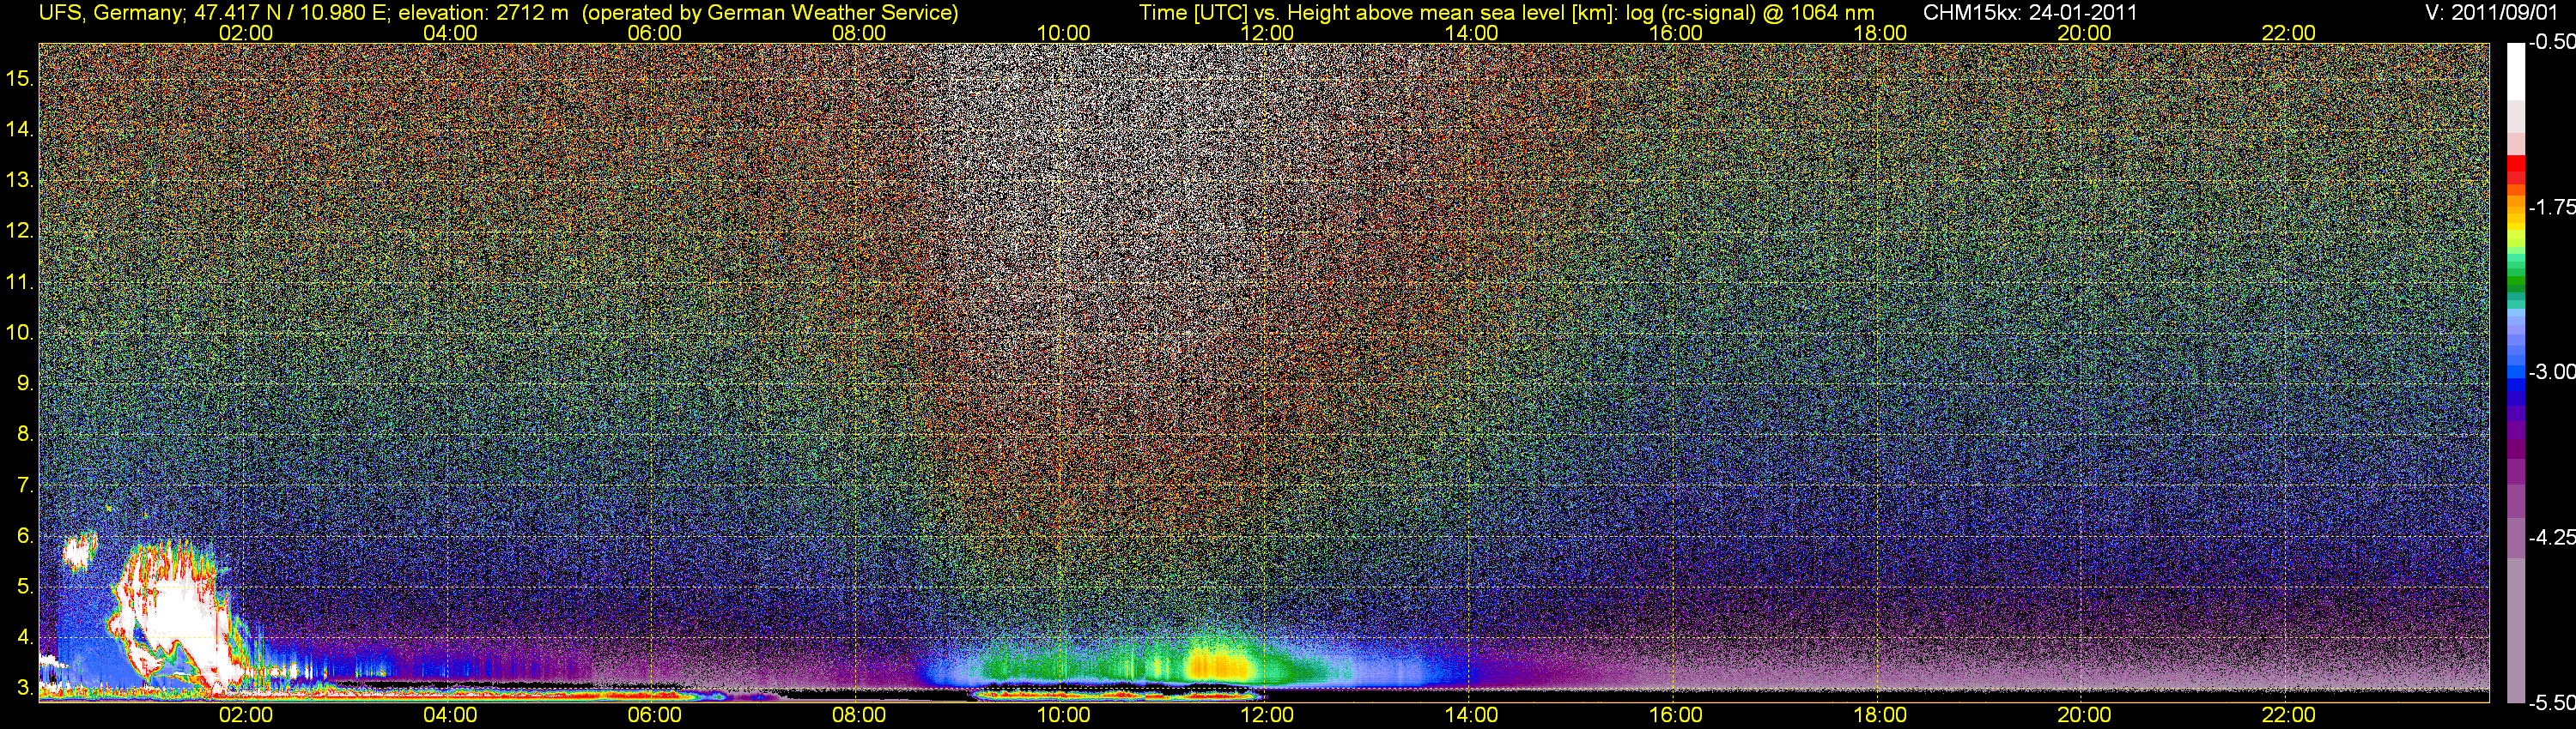Click the "elevation: 2712 m" text
Viewport: 2576px width, 729px height.
pos(484,13)
